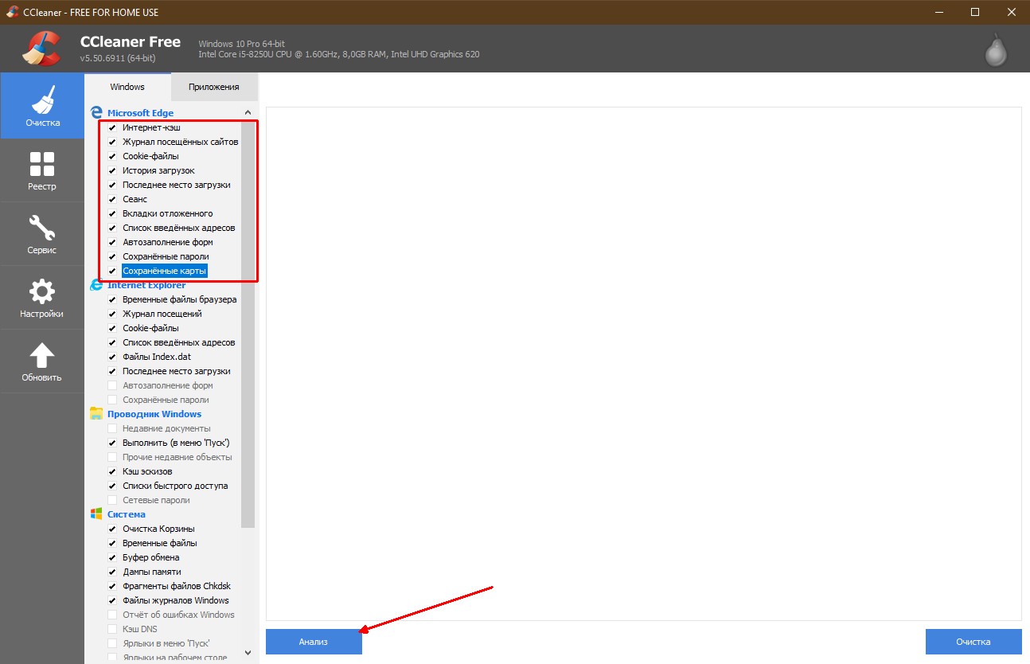
Task: Click the CCleaner logo in header
Action: coord(41,47)
